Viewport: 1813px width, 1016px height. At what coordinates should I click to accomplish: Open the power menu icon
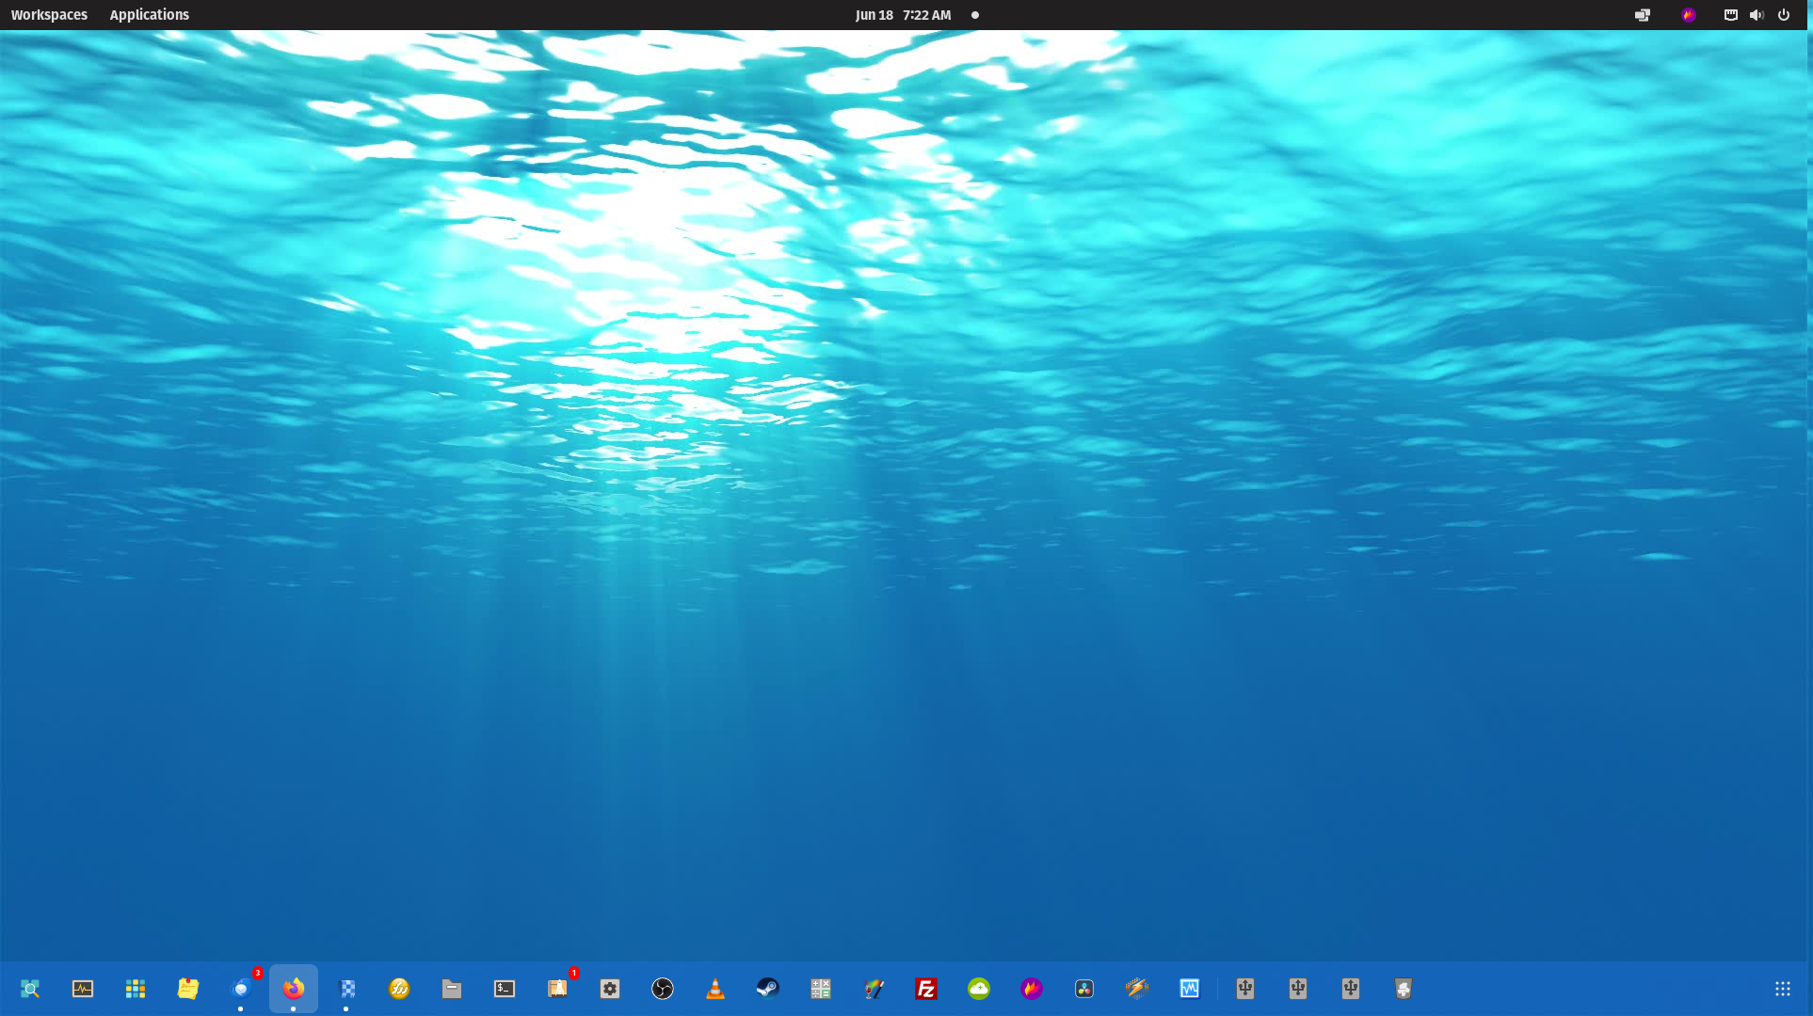1784,15
